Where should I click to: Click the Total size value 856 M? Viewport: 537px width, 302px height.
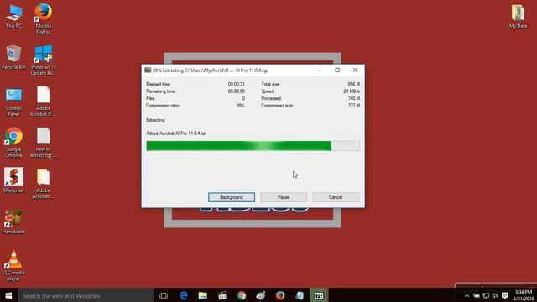(354, 84)
